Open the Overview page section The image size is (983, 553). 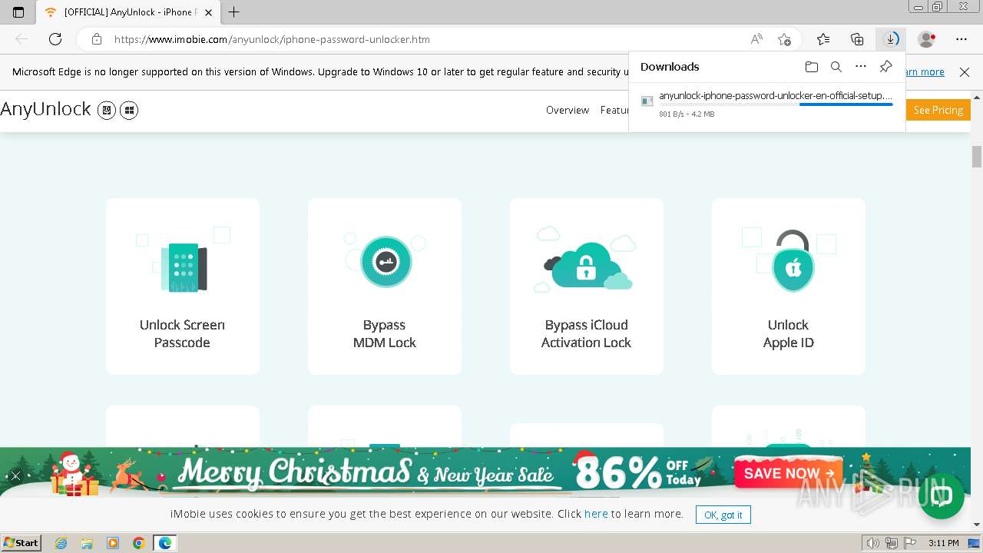point(568,111)
